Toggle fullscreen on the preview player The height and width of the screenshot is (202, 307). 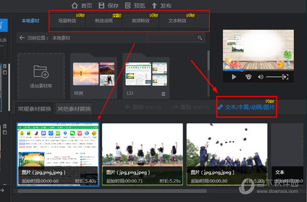(x=285, y=77)
